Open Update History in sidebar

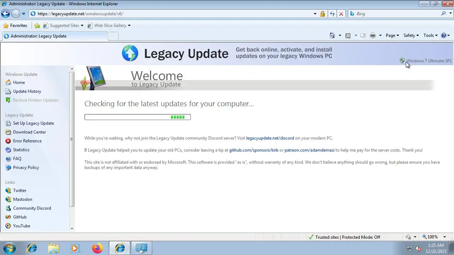pos(27,91)
